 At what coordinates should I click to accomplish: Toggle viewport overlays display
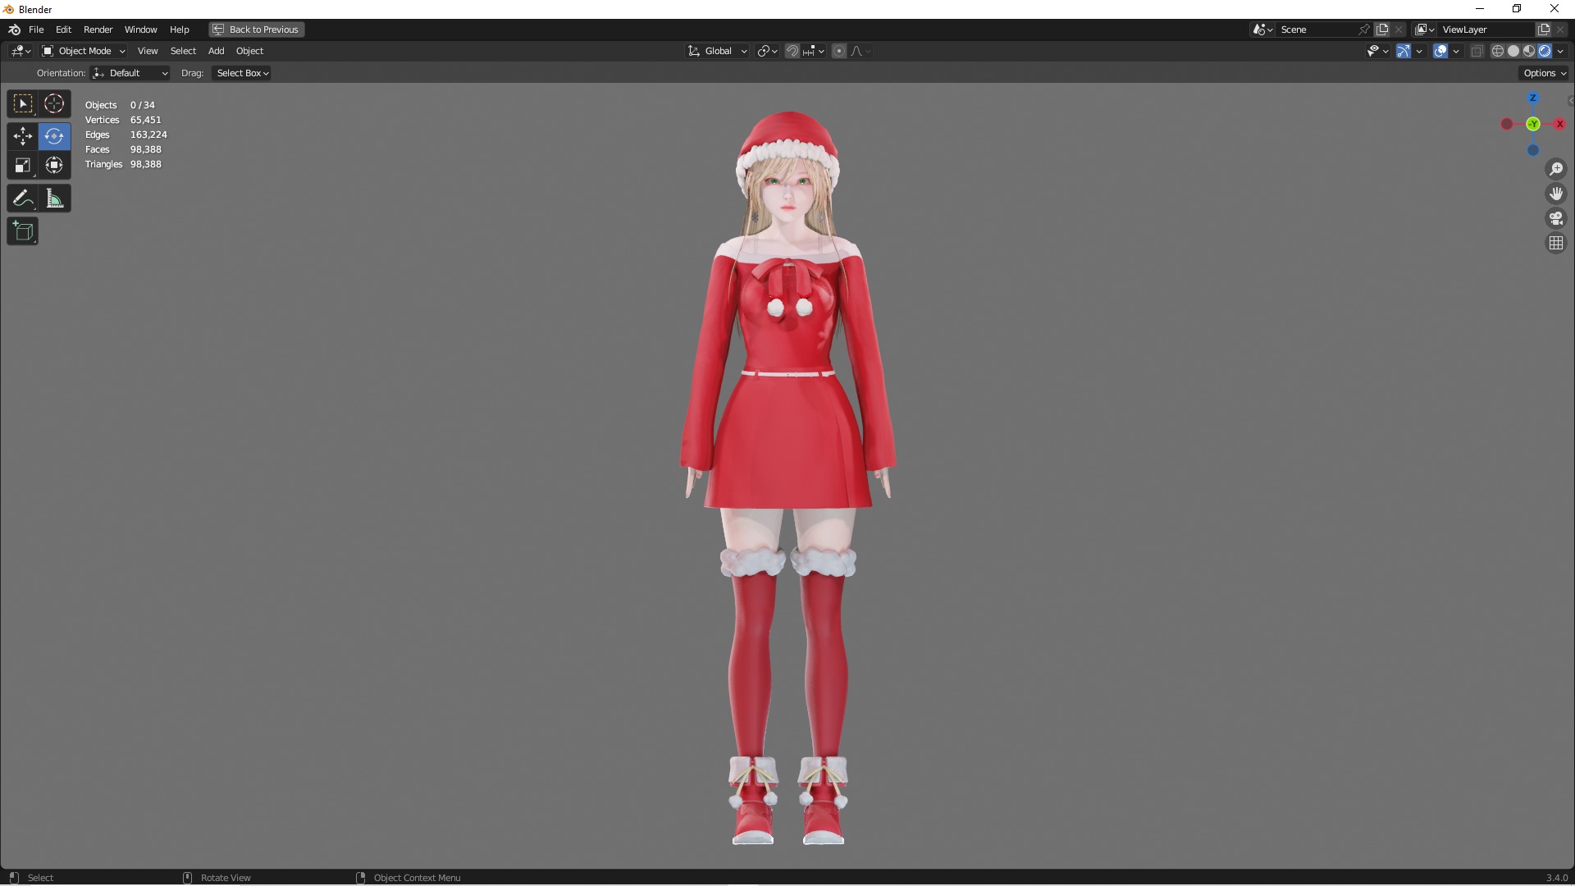pyautogui.click(x=1440, y=51)
